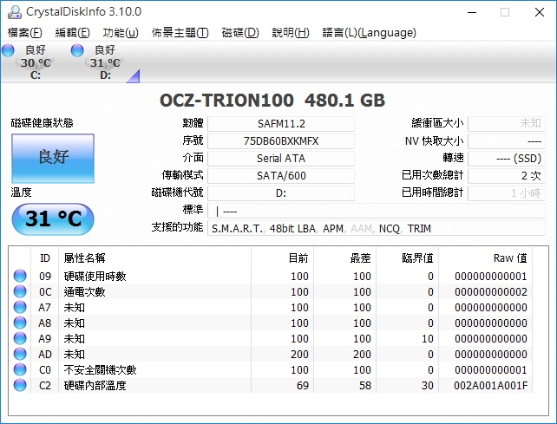Image resolution: width=557 pixels, height=424 pixels.
Task: Click raw value 002A001A001F
Action: tap(490, 386)
